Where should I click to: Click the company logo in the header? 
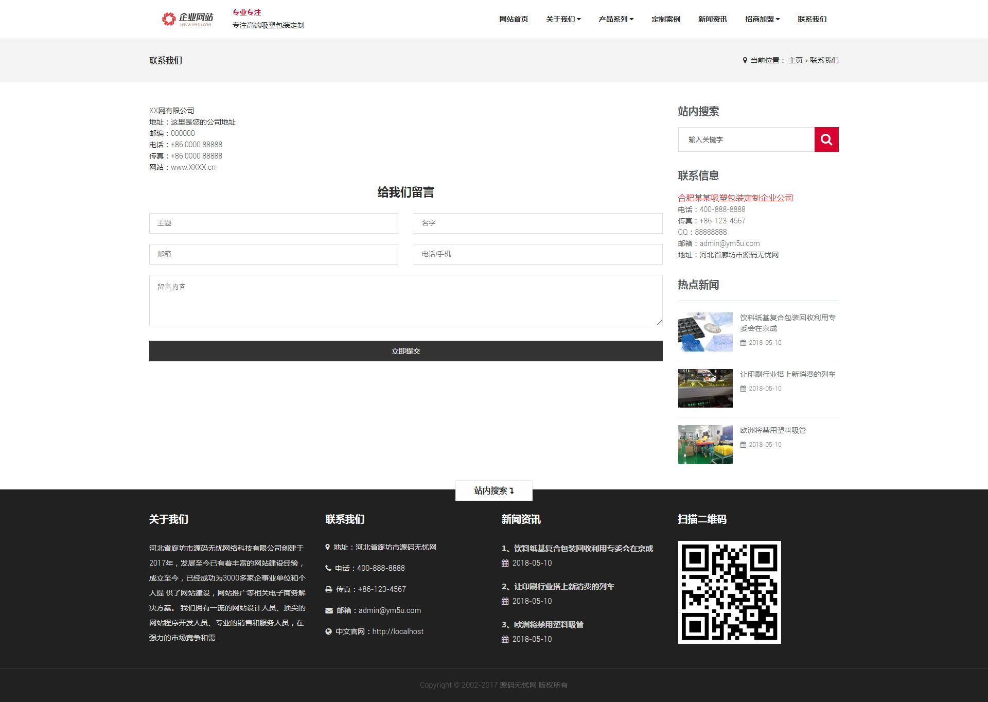point(187,19)
